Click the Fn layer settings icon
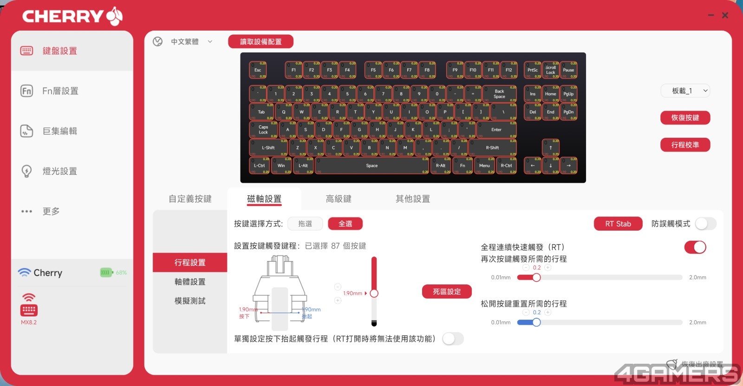Screen dimensions: 743x386 [27, 91]
